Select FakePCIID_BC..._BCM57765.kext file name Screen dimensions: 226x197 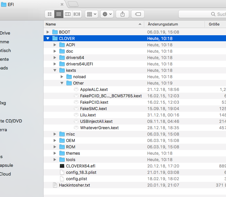(111, 96)
